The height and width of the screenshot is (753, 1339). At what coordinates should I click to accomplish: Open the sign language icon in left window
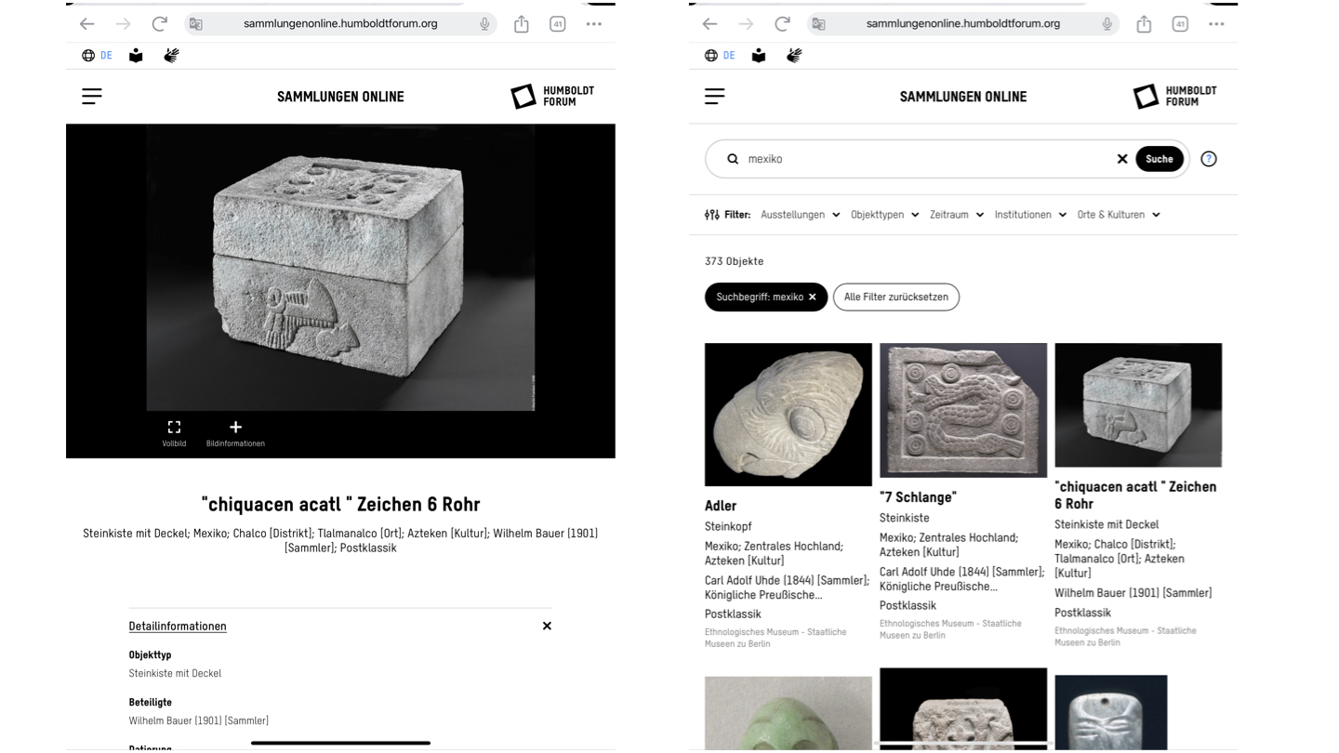[171, 56]
